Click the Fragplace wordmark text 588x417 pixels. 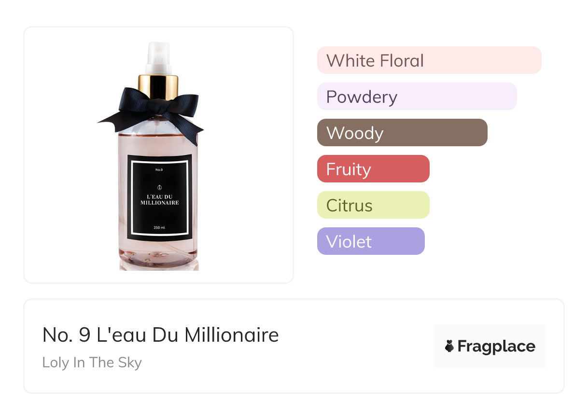pyautogui.click(x=496, y=347)
